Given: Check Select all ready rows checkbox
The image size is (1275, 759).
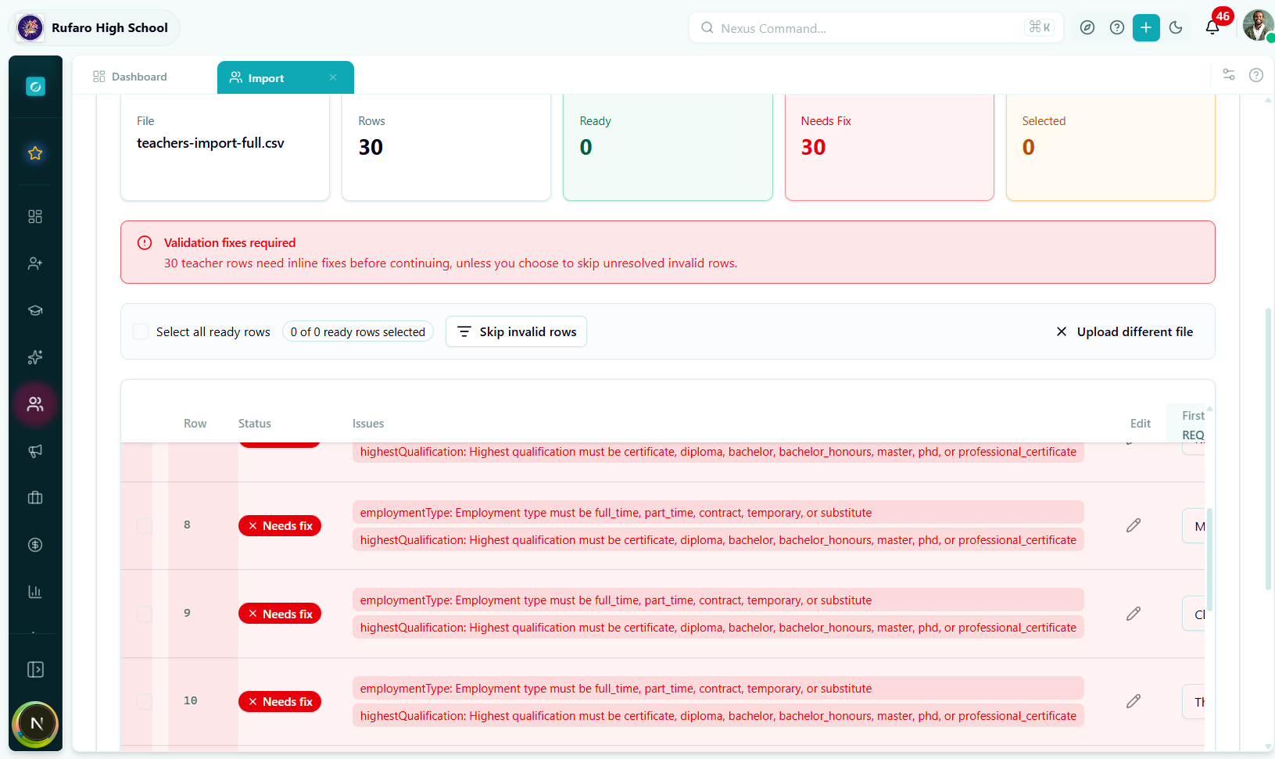Looking at the screenshot, I should [x=141, y=331].
